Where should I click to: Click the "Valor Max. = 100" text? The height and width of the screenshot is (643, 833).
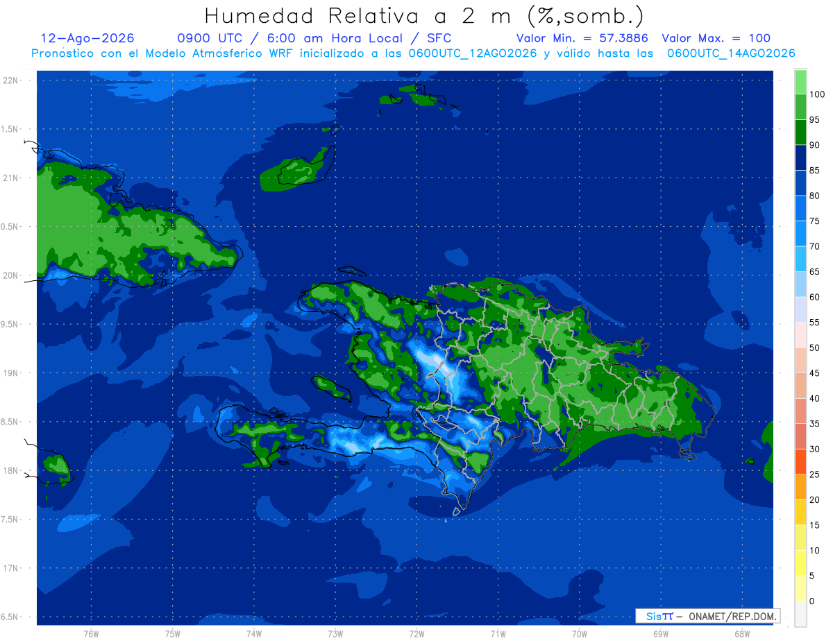pos(716,38)
